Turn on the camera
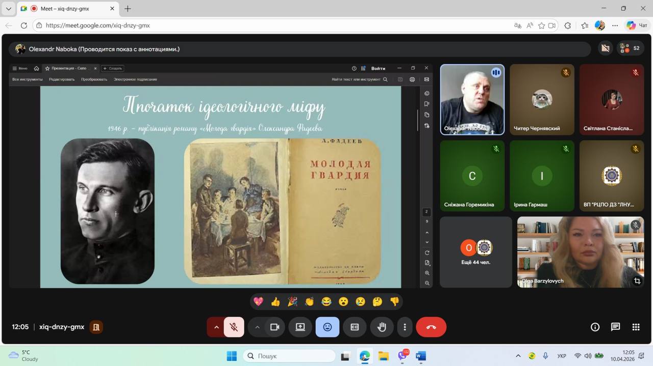 point(274,327)
